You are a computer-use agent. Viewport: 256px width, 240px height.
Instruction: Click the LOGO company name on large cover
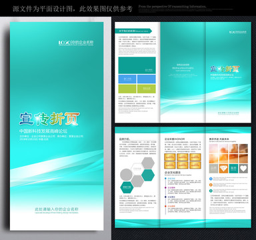coord(76,43)
